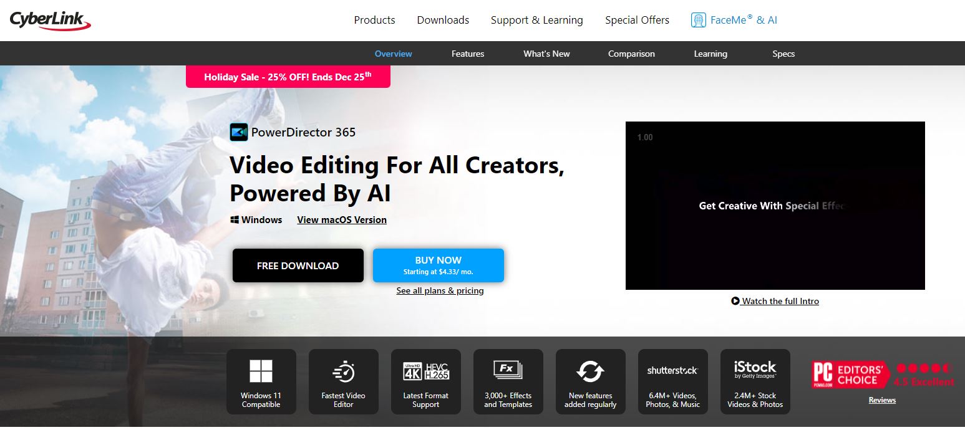Click the Fx effects and templates icon
This screenshot has width=965, height=435.
508,370
